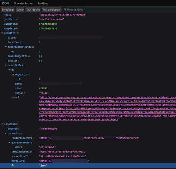Select the JSON tab

click(5, 3)
